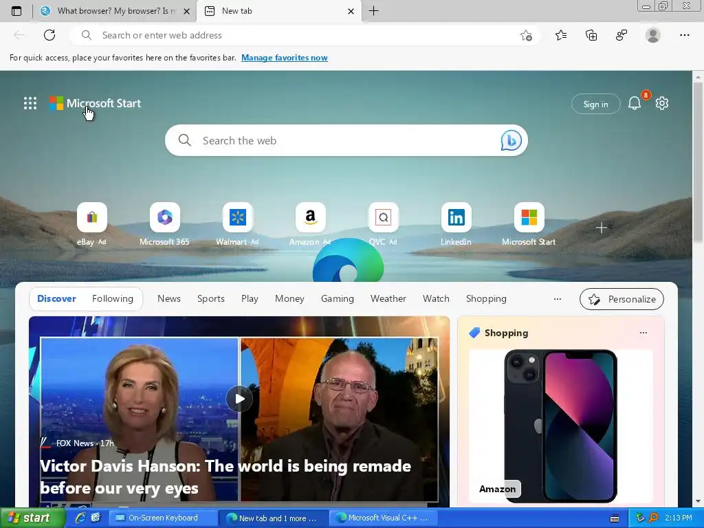
Task: Open the Windows start button
Action: click(33, 518)
